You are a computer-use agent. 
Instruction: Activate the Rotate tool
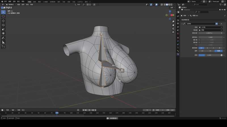3,25
